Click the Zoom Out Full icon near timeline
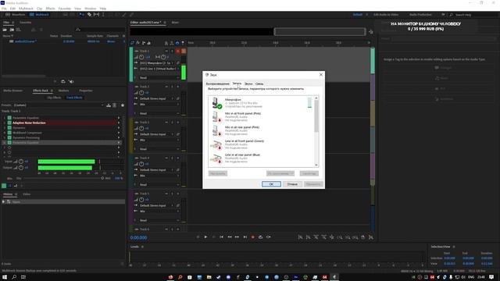Screen dimensions: 500x281 pos(371,32)
